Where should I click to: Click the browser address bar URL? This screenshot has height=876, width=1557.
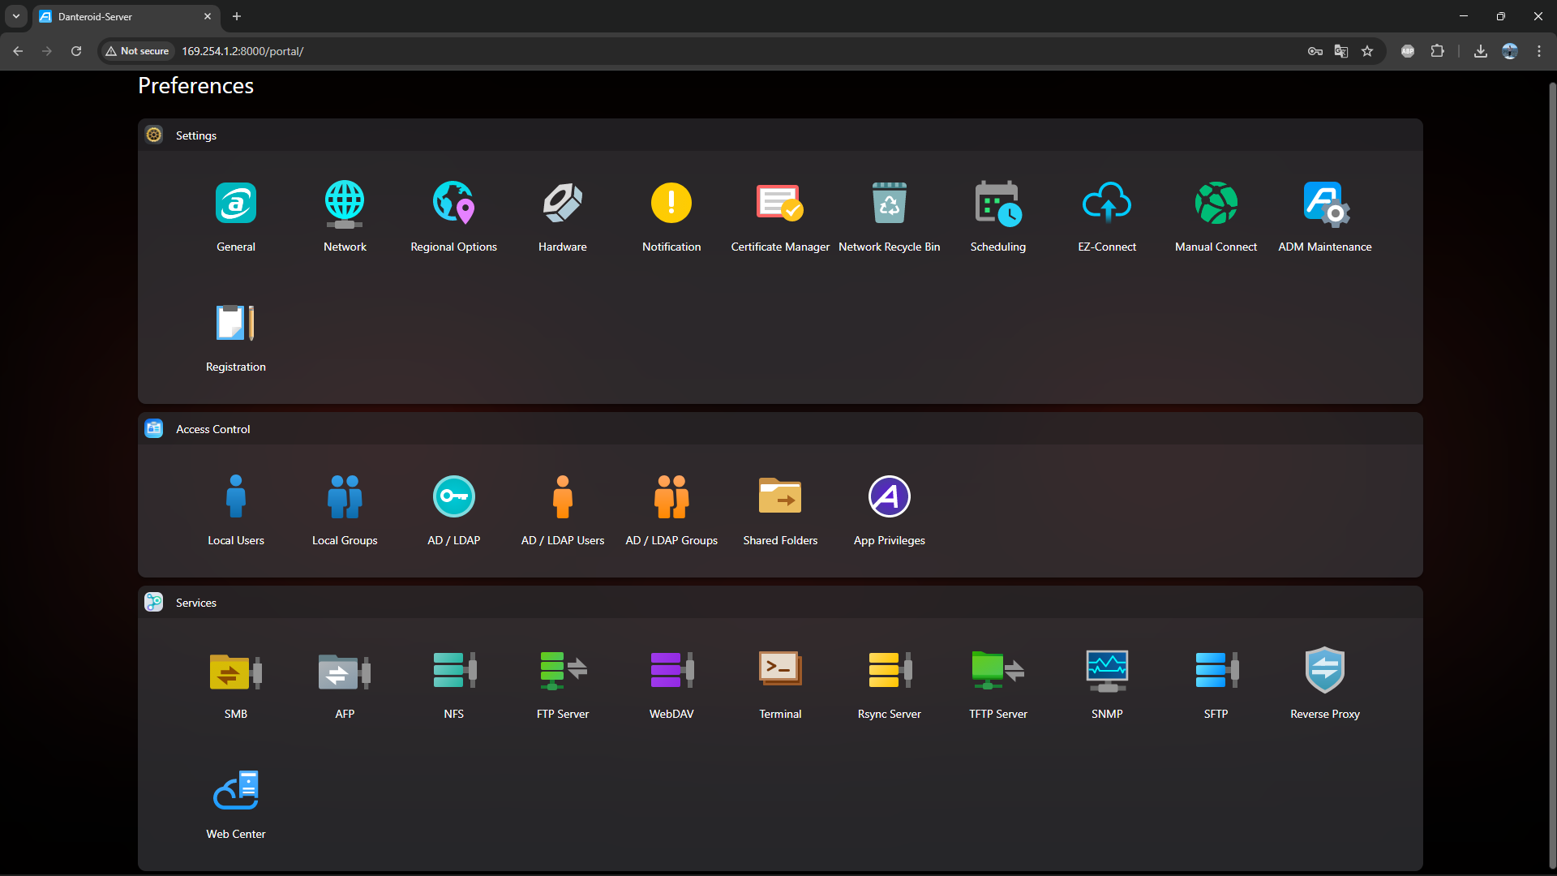(242, 51)
